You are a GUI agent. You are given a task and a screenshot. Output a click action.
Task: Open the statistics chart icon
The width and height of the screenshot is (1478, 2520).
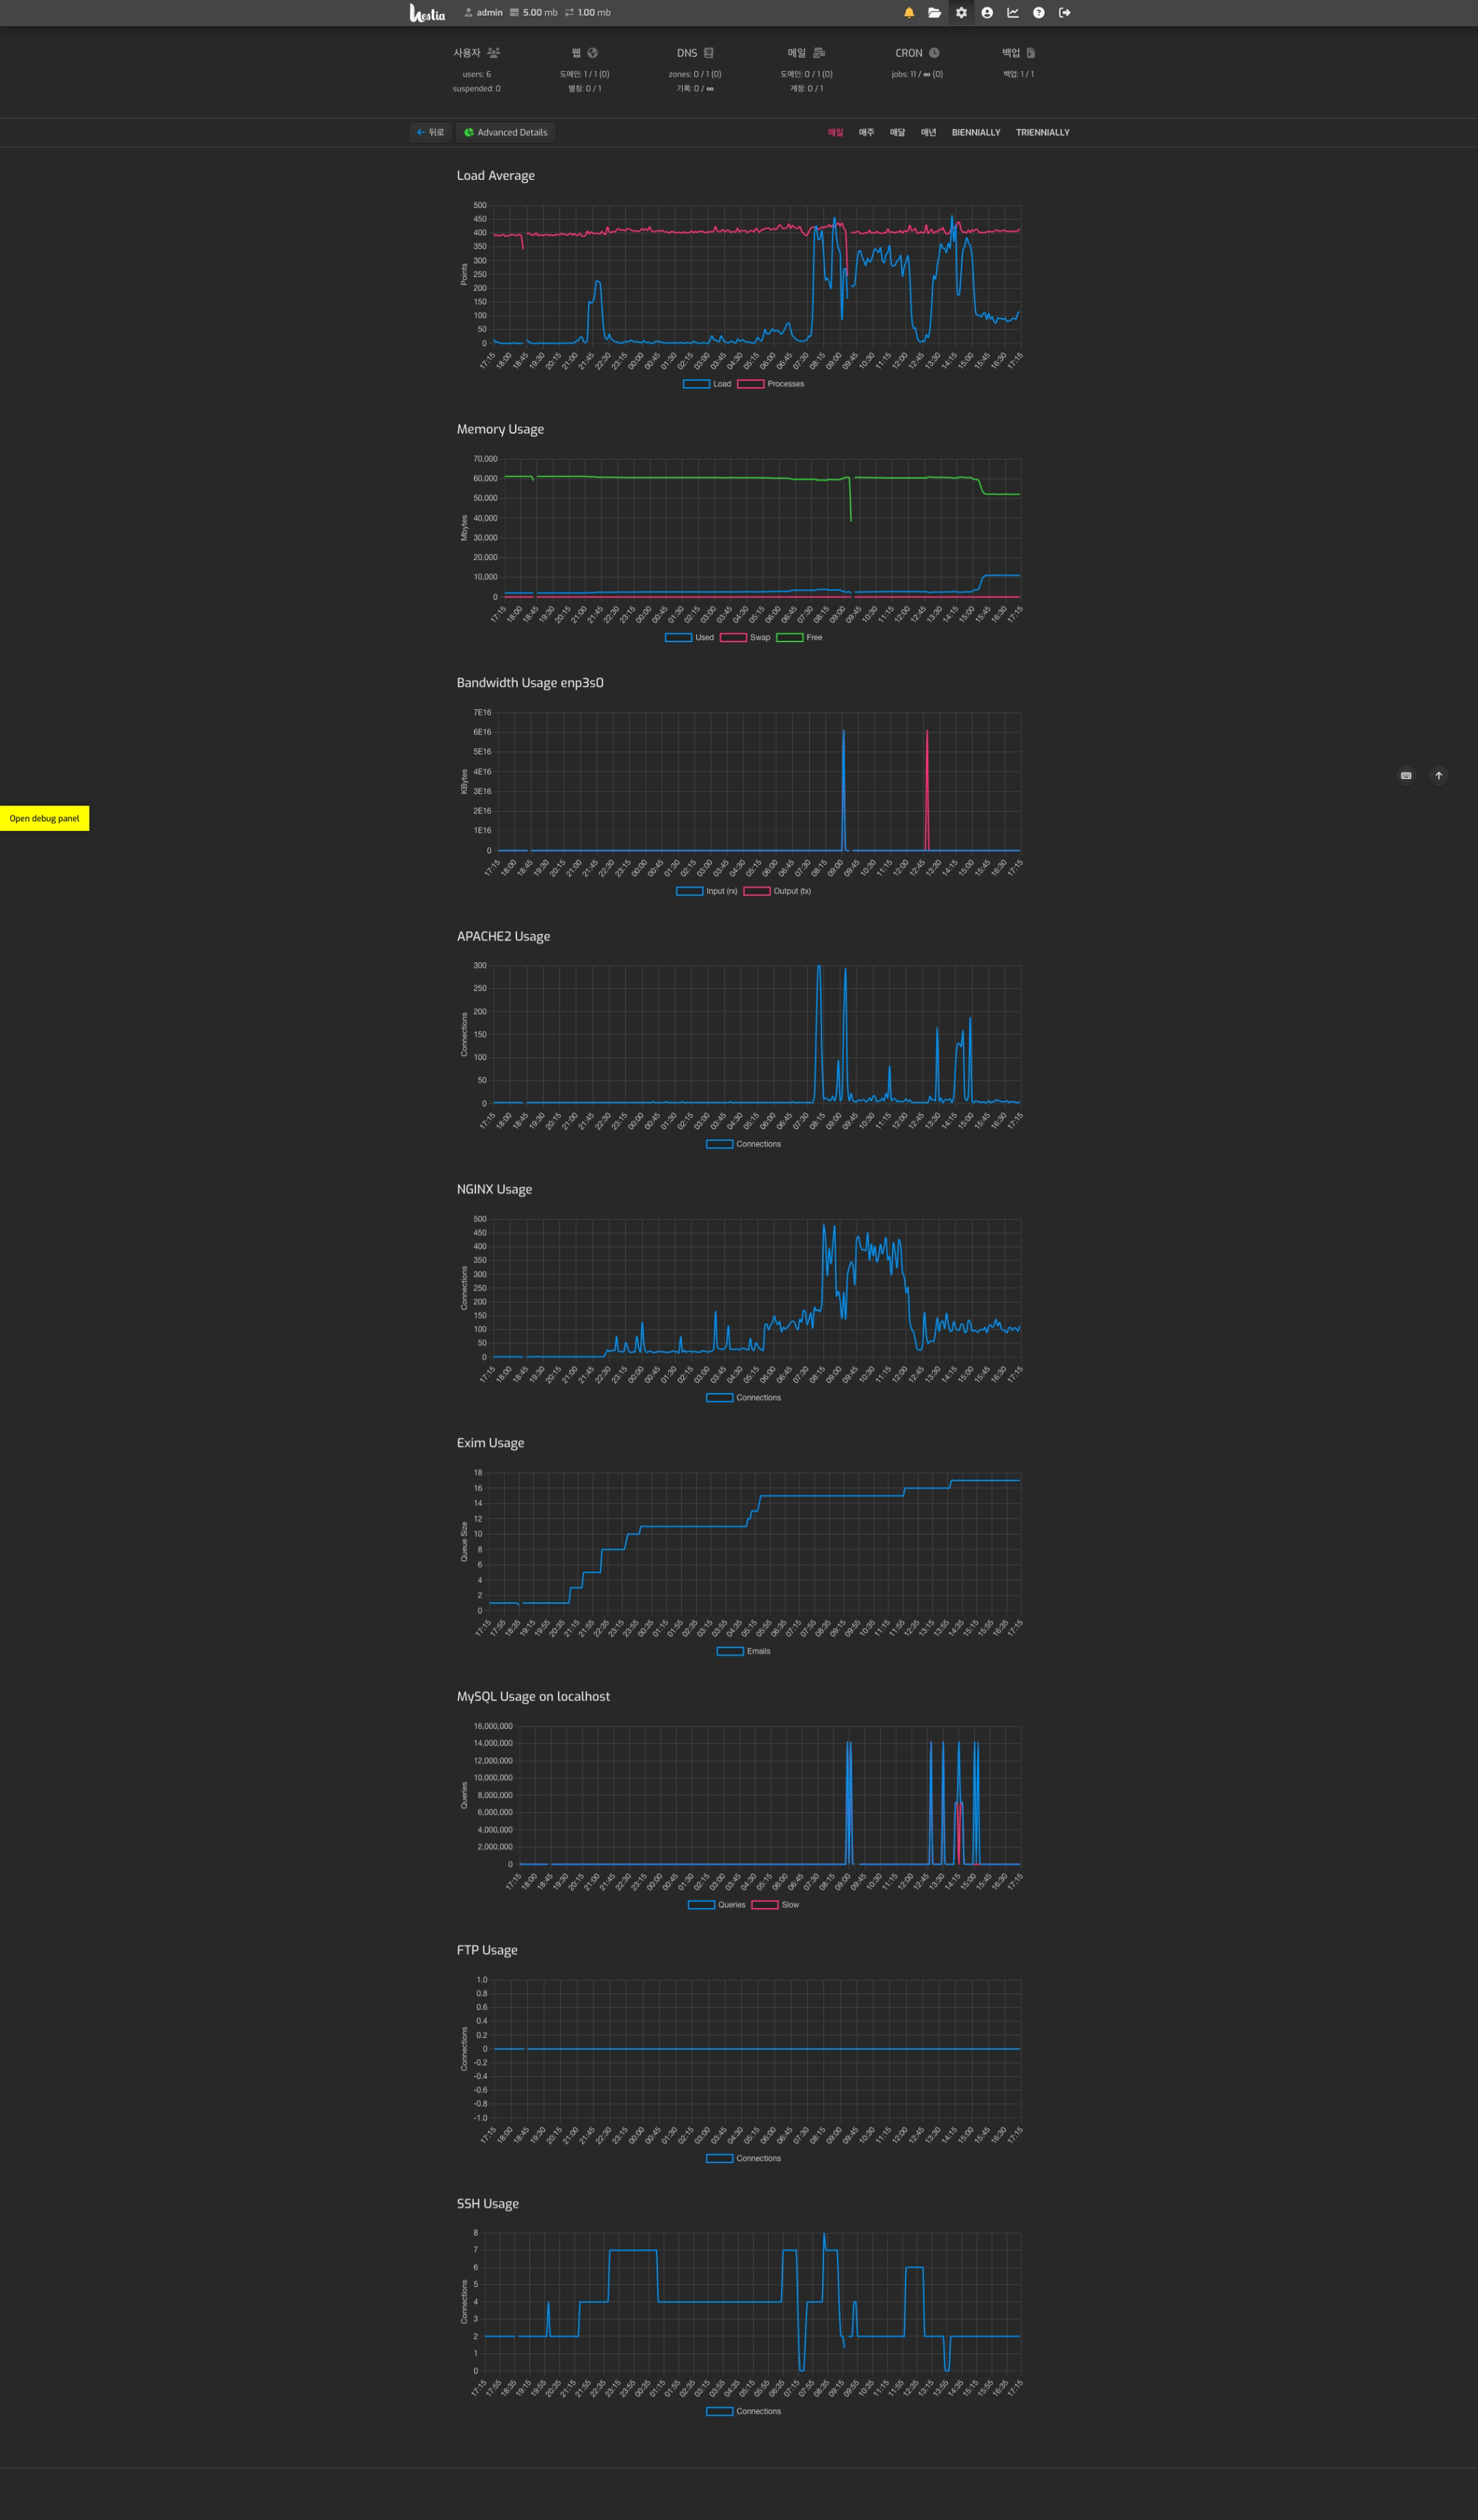(x=1013, y=13)
